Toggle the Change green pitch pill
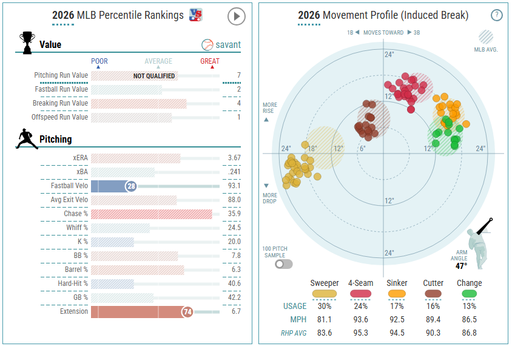 (469, 294)
